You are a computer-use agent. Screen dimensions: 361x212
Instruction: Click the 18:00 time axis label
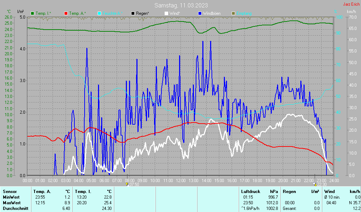(x=257, y=180)
